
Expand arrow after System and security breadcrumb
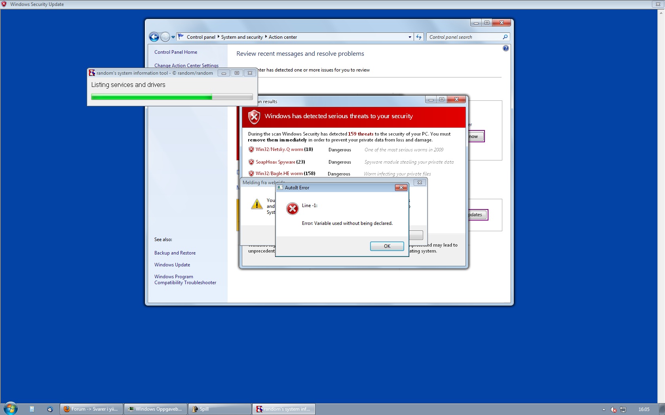pos(266,37)
